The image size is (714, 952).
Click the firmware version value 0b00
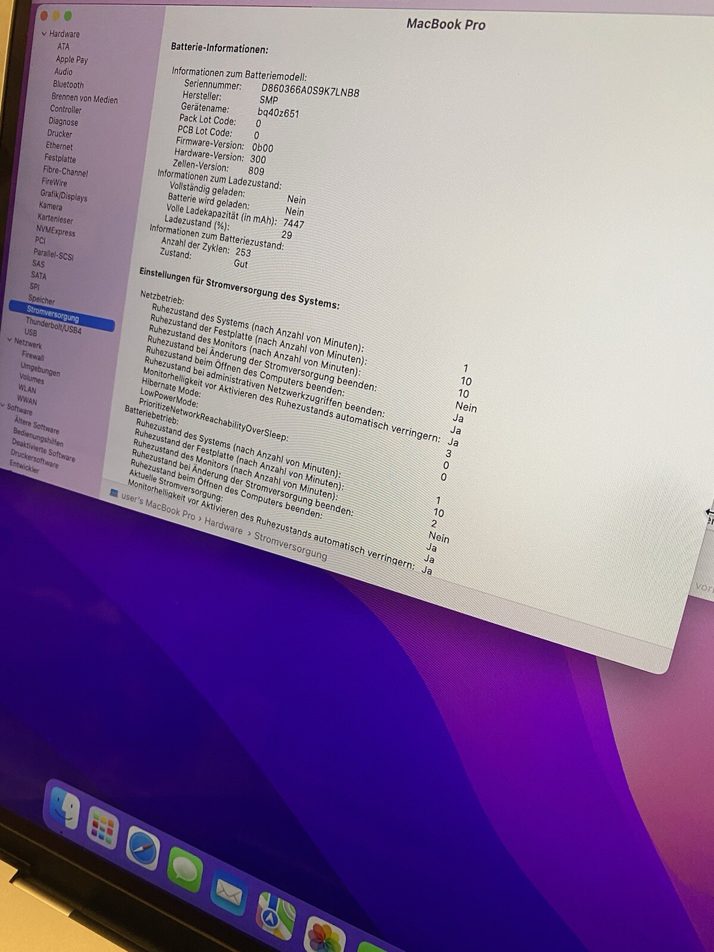(262, 148)
